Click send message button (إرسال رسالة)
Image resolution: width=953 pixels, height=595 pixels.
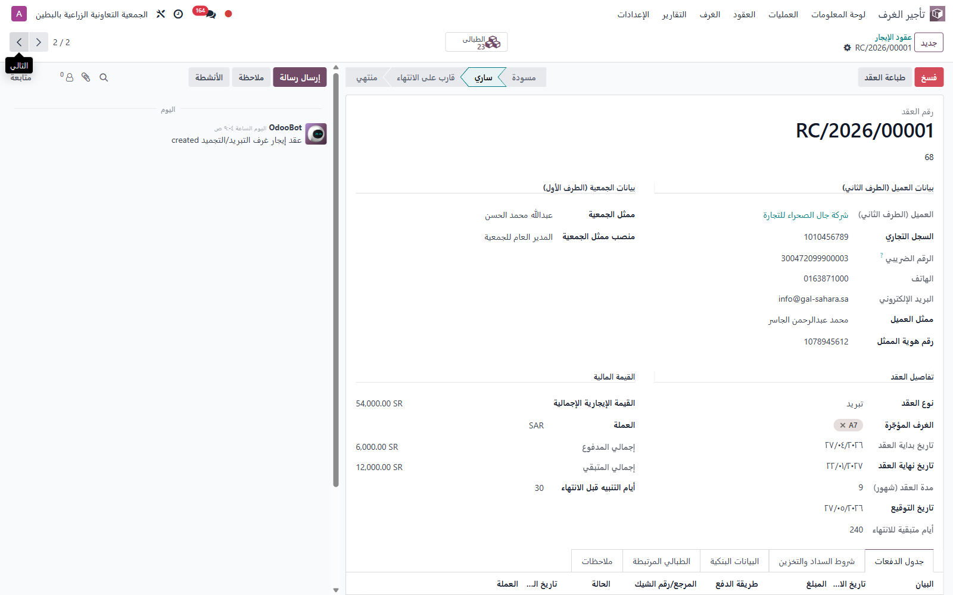300,77
